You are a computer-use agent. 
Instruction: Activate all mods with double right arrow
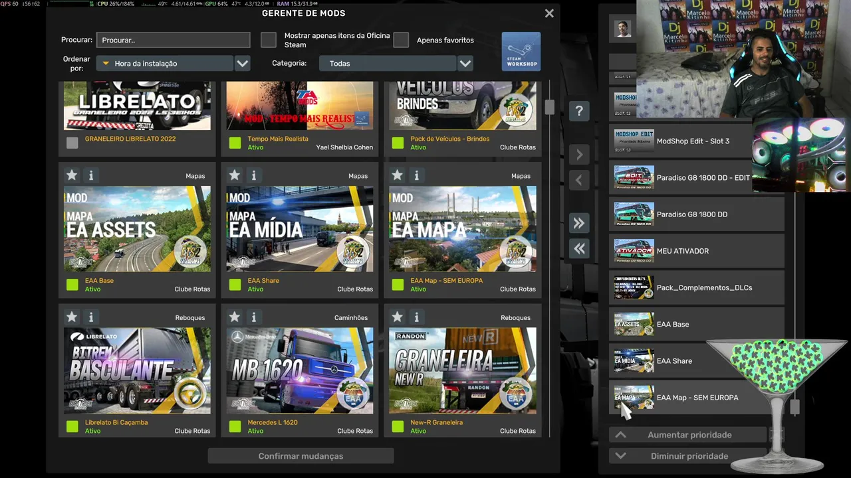pyautogui.click(x=579, y=223)
